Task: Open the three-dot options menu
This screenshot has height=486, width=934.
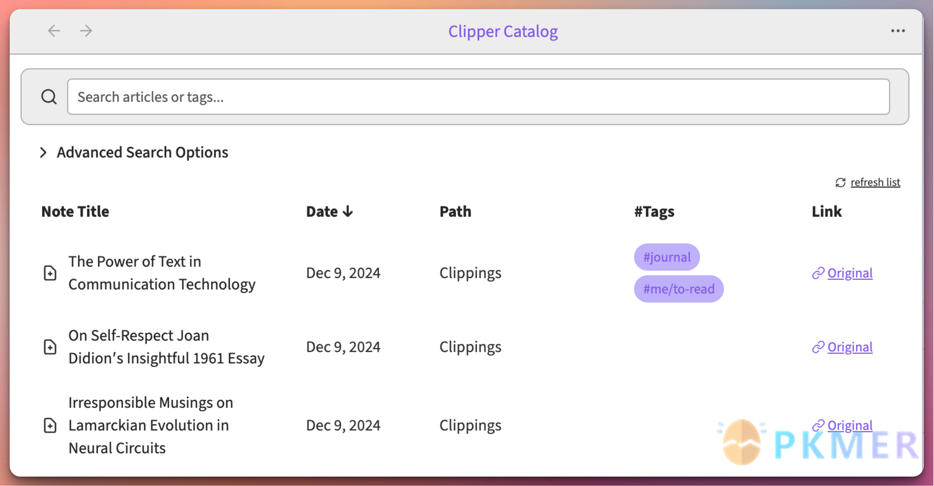Action: [x=898, y=31]
